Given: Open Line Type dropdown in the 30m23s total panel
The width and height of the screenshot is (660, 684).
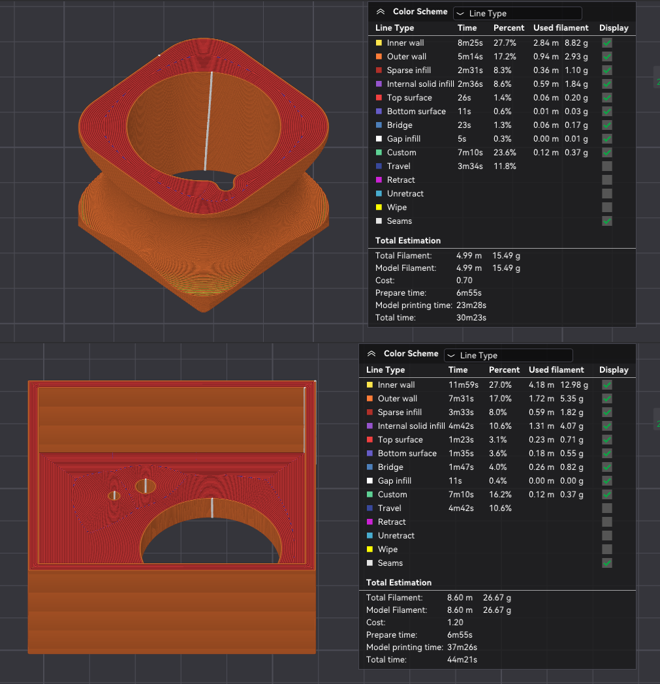Looking at the screenshot, I should tap(517, 14).
